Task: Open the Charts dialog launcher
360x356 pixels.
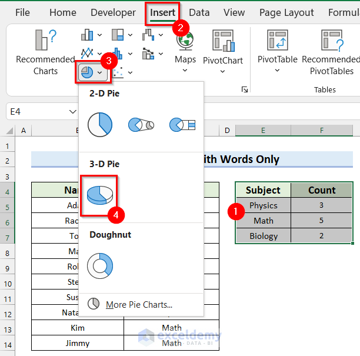Action: tap(245, 89)
